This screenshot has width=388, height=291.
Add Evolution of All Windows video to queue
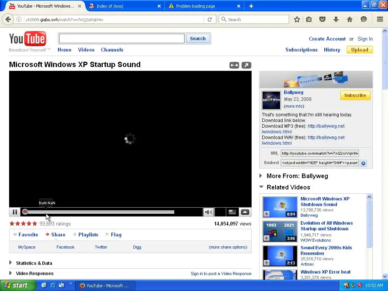click(x=266, y=238)
